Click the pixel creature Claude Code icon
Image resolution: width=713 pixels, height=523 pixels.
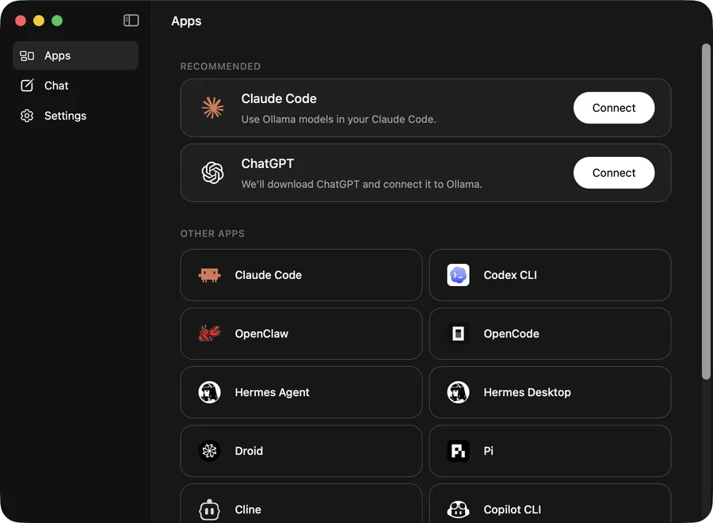point(210,275)
